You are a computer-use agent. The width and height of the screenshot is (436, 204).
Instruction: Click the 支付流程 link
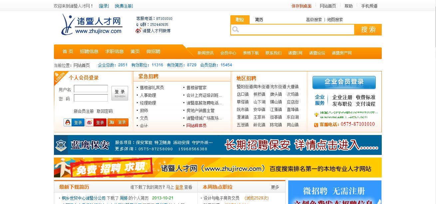(x=365, y=104)
